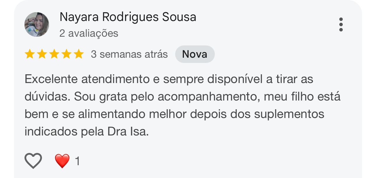
Task: Click the "Nova" badge
Action: click(195, 54)
